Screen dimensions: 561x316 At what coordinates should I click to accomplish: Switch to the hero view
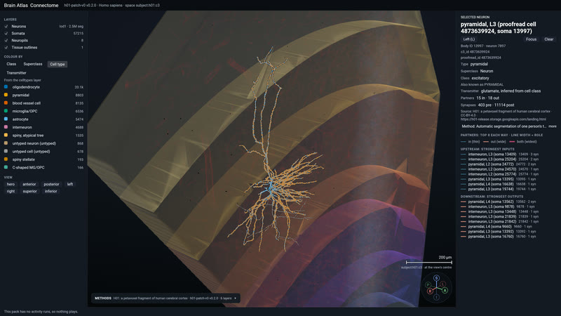(x=11, y=184)
